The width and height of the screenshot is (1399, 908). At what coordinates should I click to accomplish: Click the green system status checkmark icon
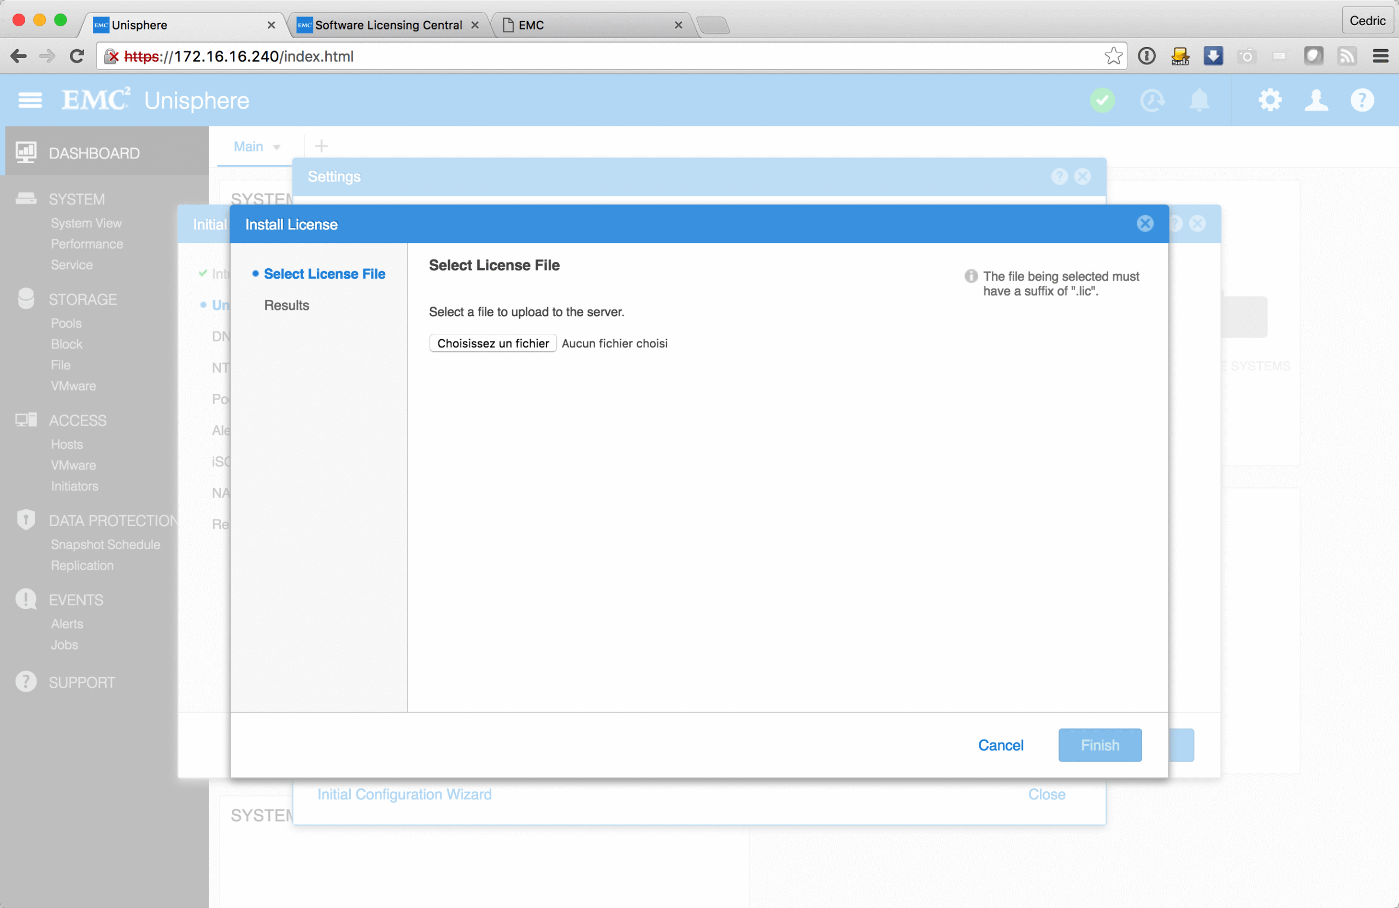click(1102, 101)
